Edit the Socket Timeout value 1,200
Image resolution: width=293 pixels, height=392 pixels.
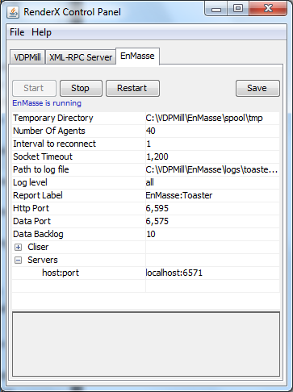212,156
